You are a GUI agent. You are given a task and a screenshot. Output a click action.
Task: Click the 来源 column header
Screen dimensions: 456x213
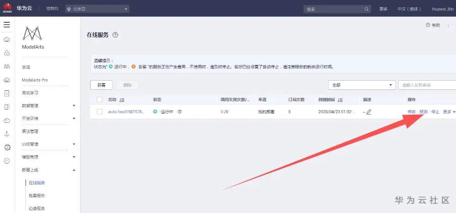click(x=262, y=100)
